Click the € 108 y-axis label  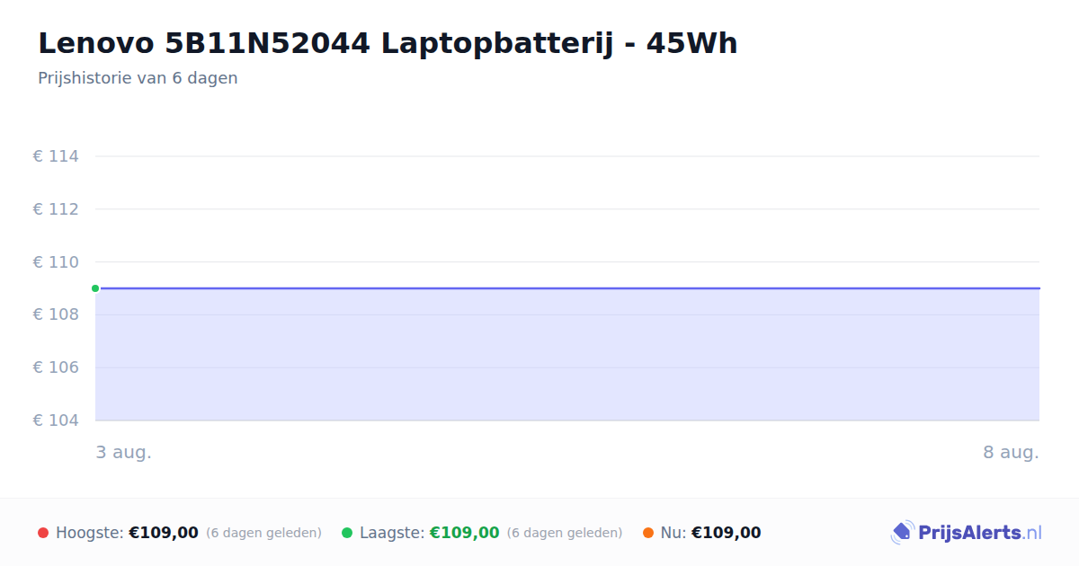tap(56, 314)
